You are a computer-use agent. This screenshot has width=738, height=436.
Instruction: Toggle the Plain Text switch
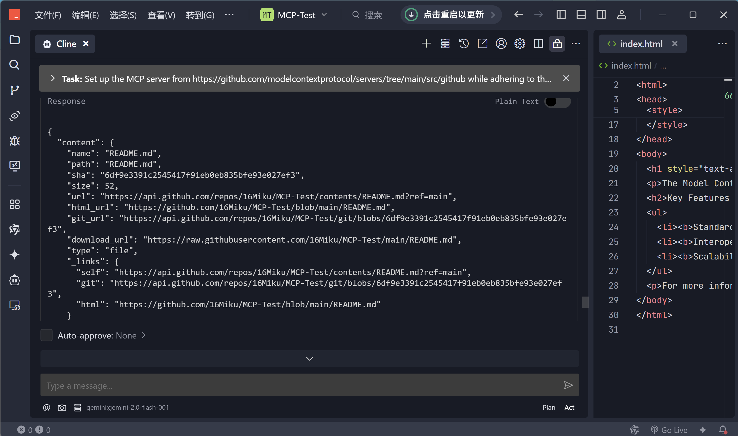tap(557, 102)
